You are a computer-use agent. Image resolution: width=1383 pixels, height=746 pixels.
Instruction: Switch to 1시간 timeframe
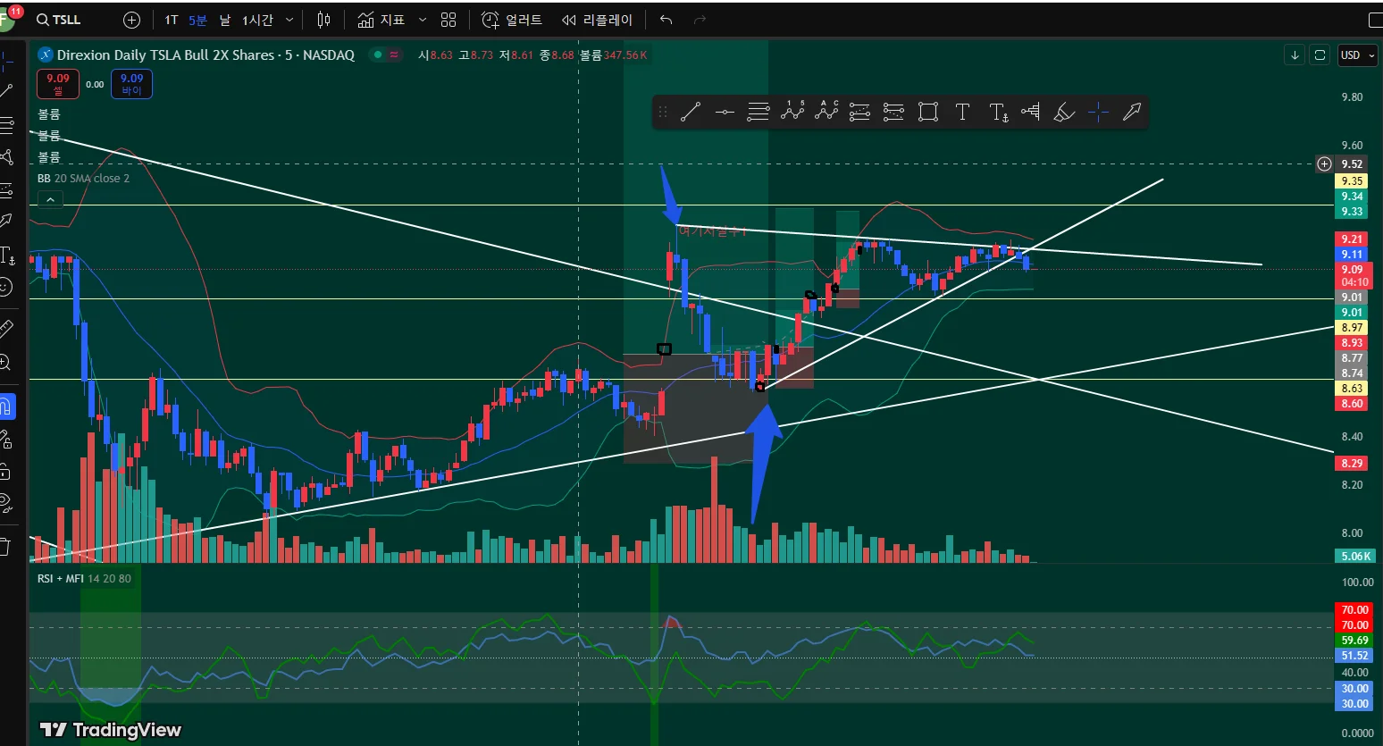[x=257, y=20]
